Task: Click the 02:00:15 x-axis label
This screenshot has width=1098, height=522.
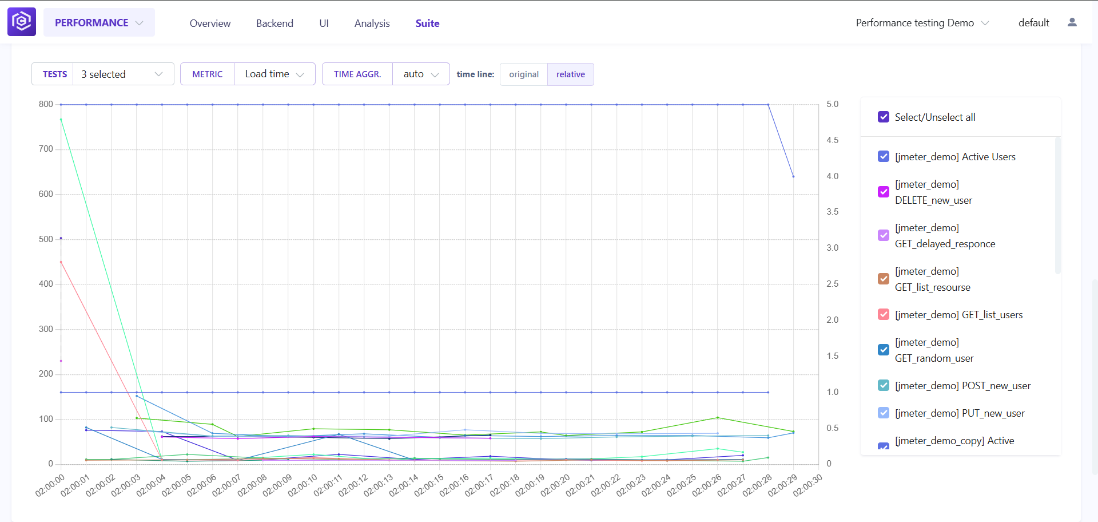Action: tap(429, 485)
